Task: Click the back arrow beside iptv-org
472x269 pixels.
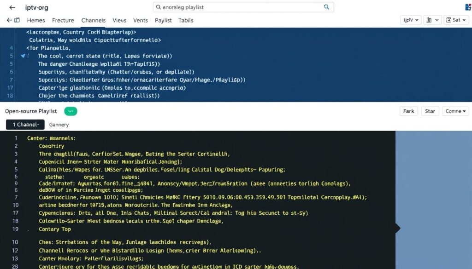Action: (12, 8)
